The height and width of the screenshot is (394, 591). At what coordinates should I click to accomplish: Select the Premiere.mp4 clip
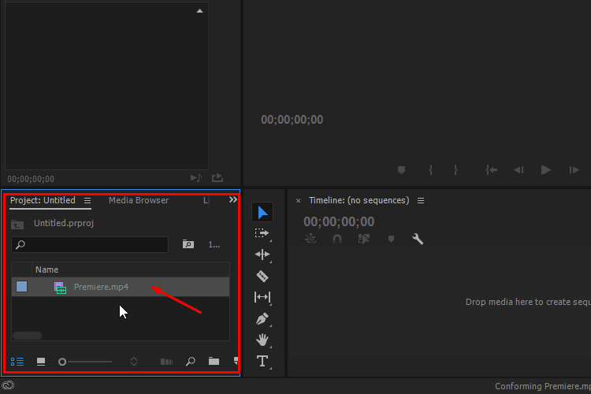coord(121,287)
